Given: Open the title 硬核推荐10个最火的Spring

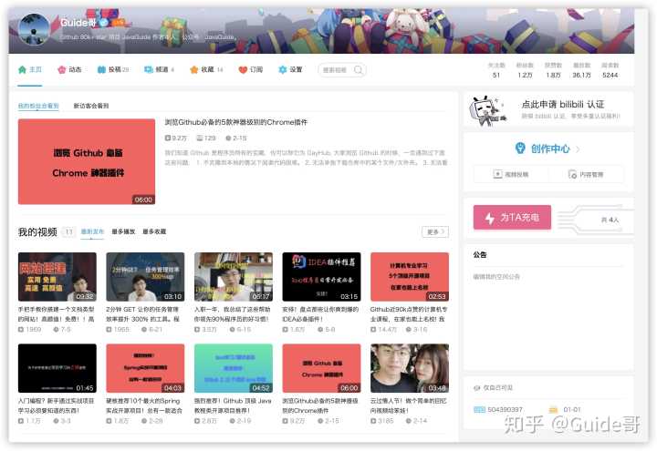Looking at the screenshot, I should (144, 405).
